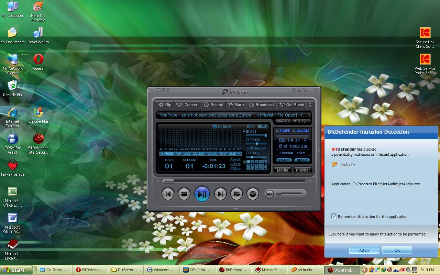Open the ALBUM dropdown in JetAudio
The image size is (440, 275).
pos(223,126)
